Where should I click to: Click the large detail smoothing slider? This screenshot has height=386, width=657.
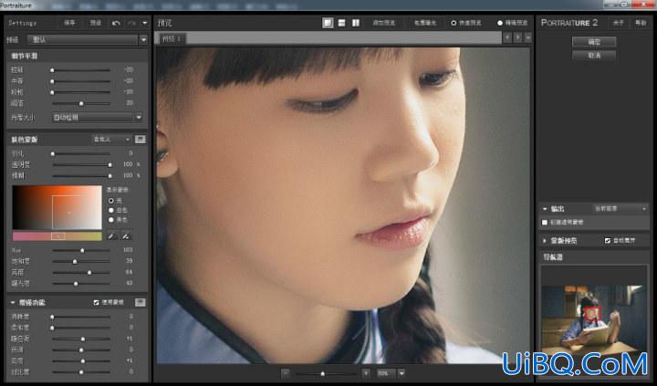81,92
